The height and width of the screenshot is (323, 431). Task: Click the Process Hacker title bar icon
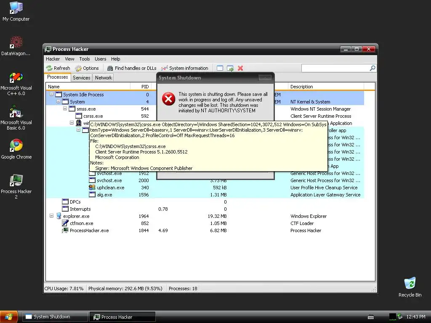tap(48, 49)
